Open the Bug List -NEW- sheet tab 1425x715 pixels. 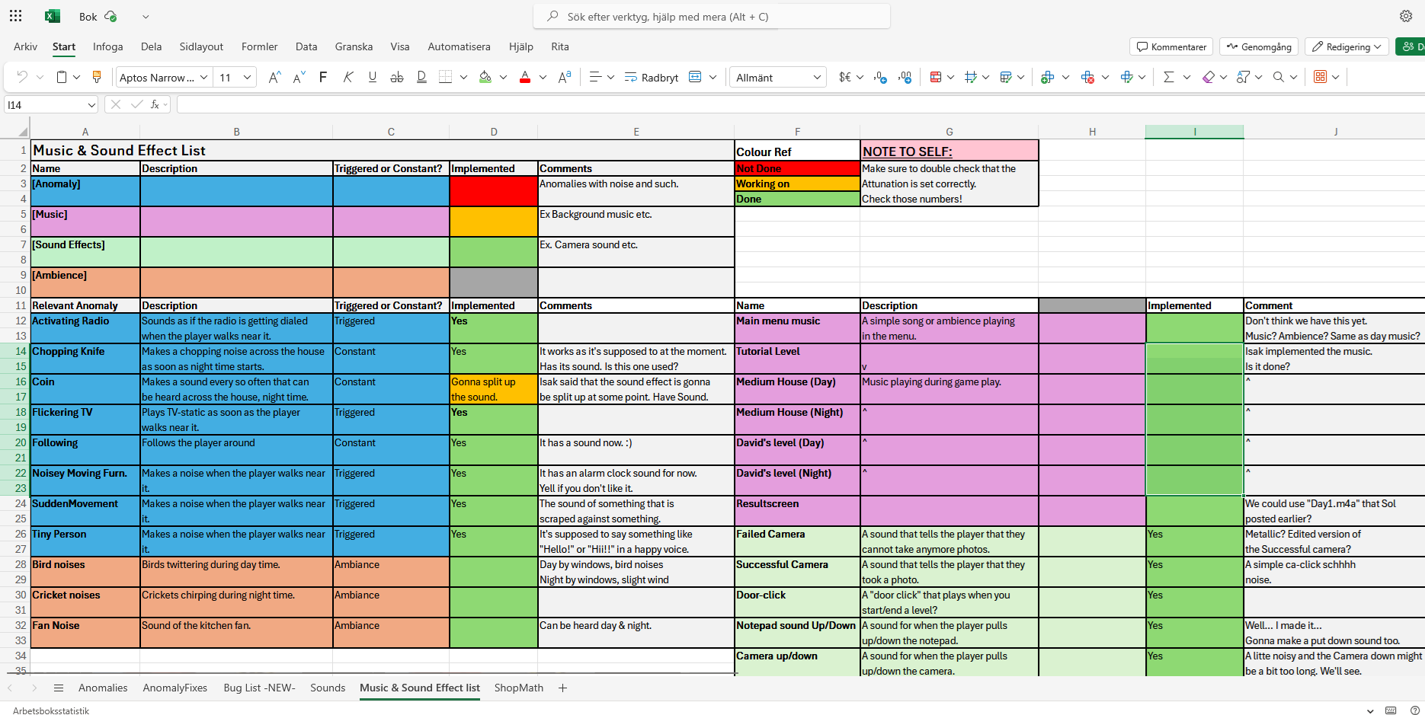point(259,688)
